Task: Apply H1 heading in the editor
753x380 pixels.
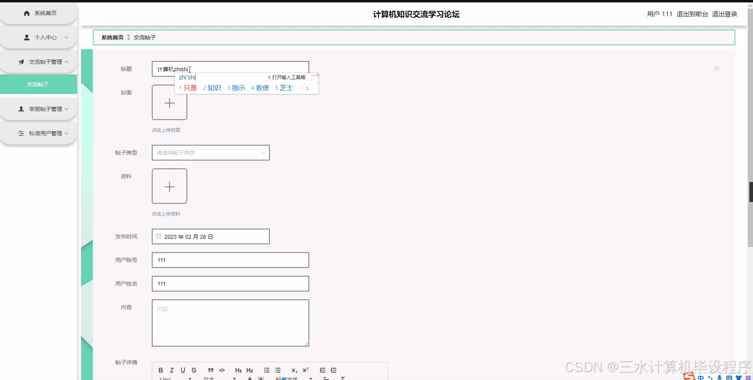Action: [x=238, y=370]
